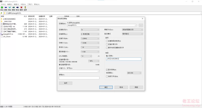Check the encrypt file names (加密文件名) option
This screenshot has width=202, height=108.
point(107,76)
